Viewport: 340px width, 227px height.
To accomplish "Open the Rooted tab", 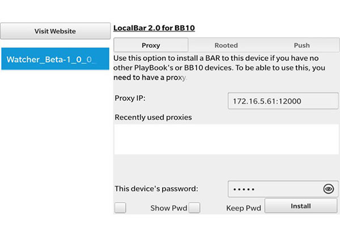I will click(226, 45).
